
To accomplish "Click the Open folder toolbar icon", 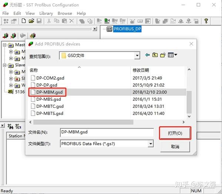I will [31, 21].
